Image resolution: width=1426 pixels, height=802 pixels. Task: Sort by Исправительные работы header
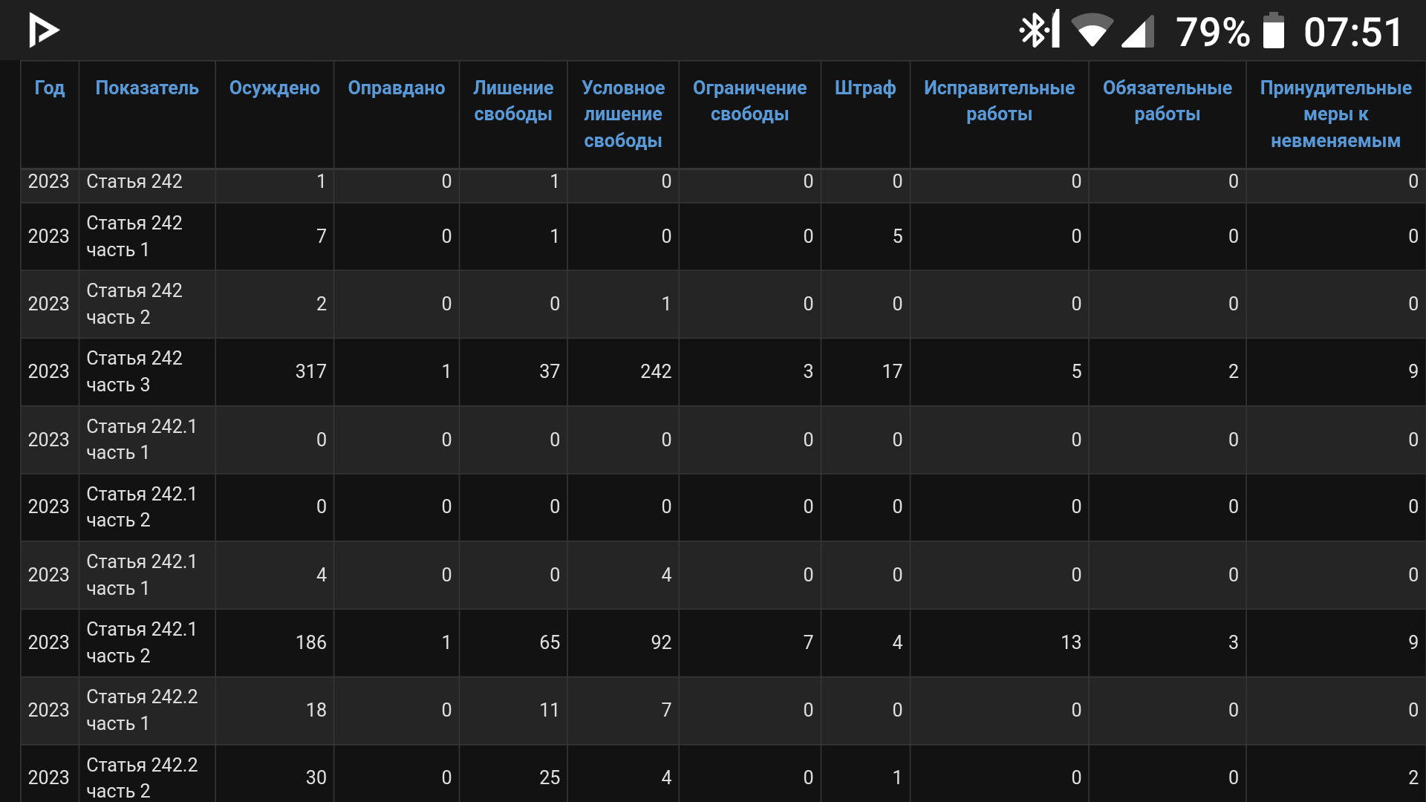998,101
